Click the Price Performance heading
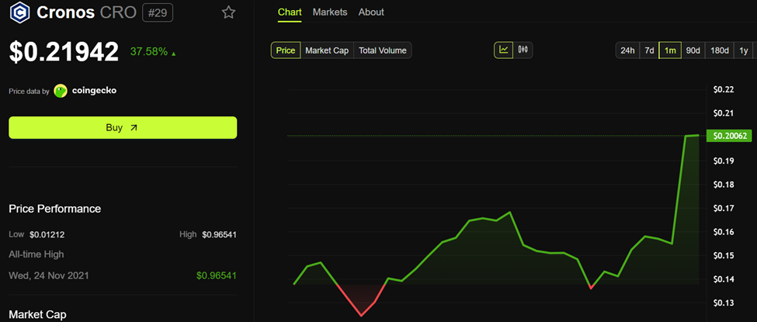The height and width of the screenshot is (322, 757). click(x=54, y=209)
